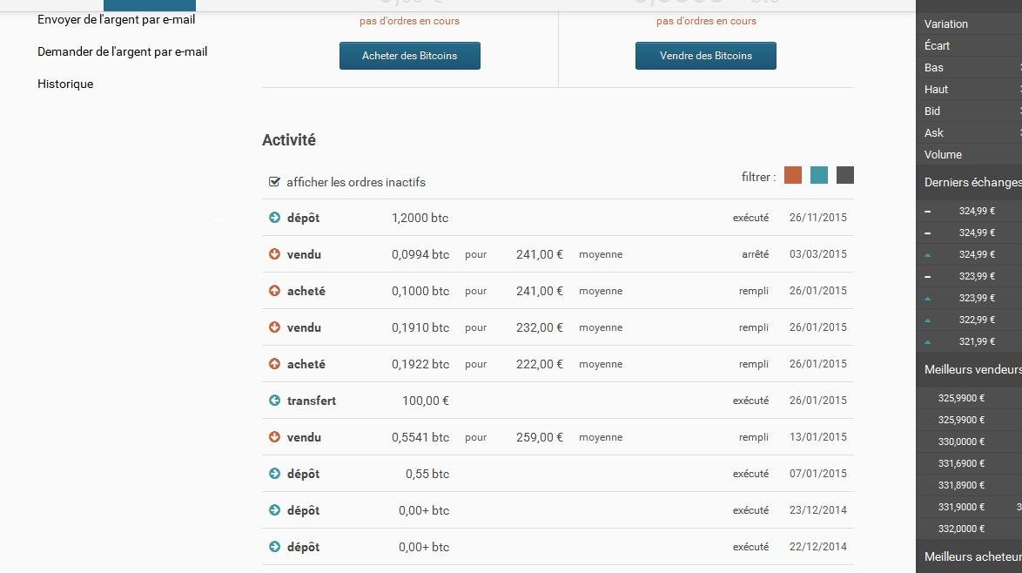Click the Ask row in side panel
The height and width of the screenshot is (573, 1022).
point(969,132)
